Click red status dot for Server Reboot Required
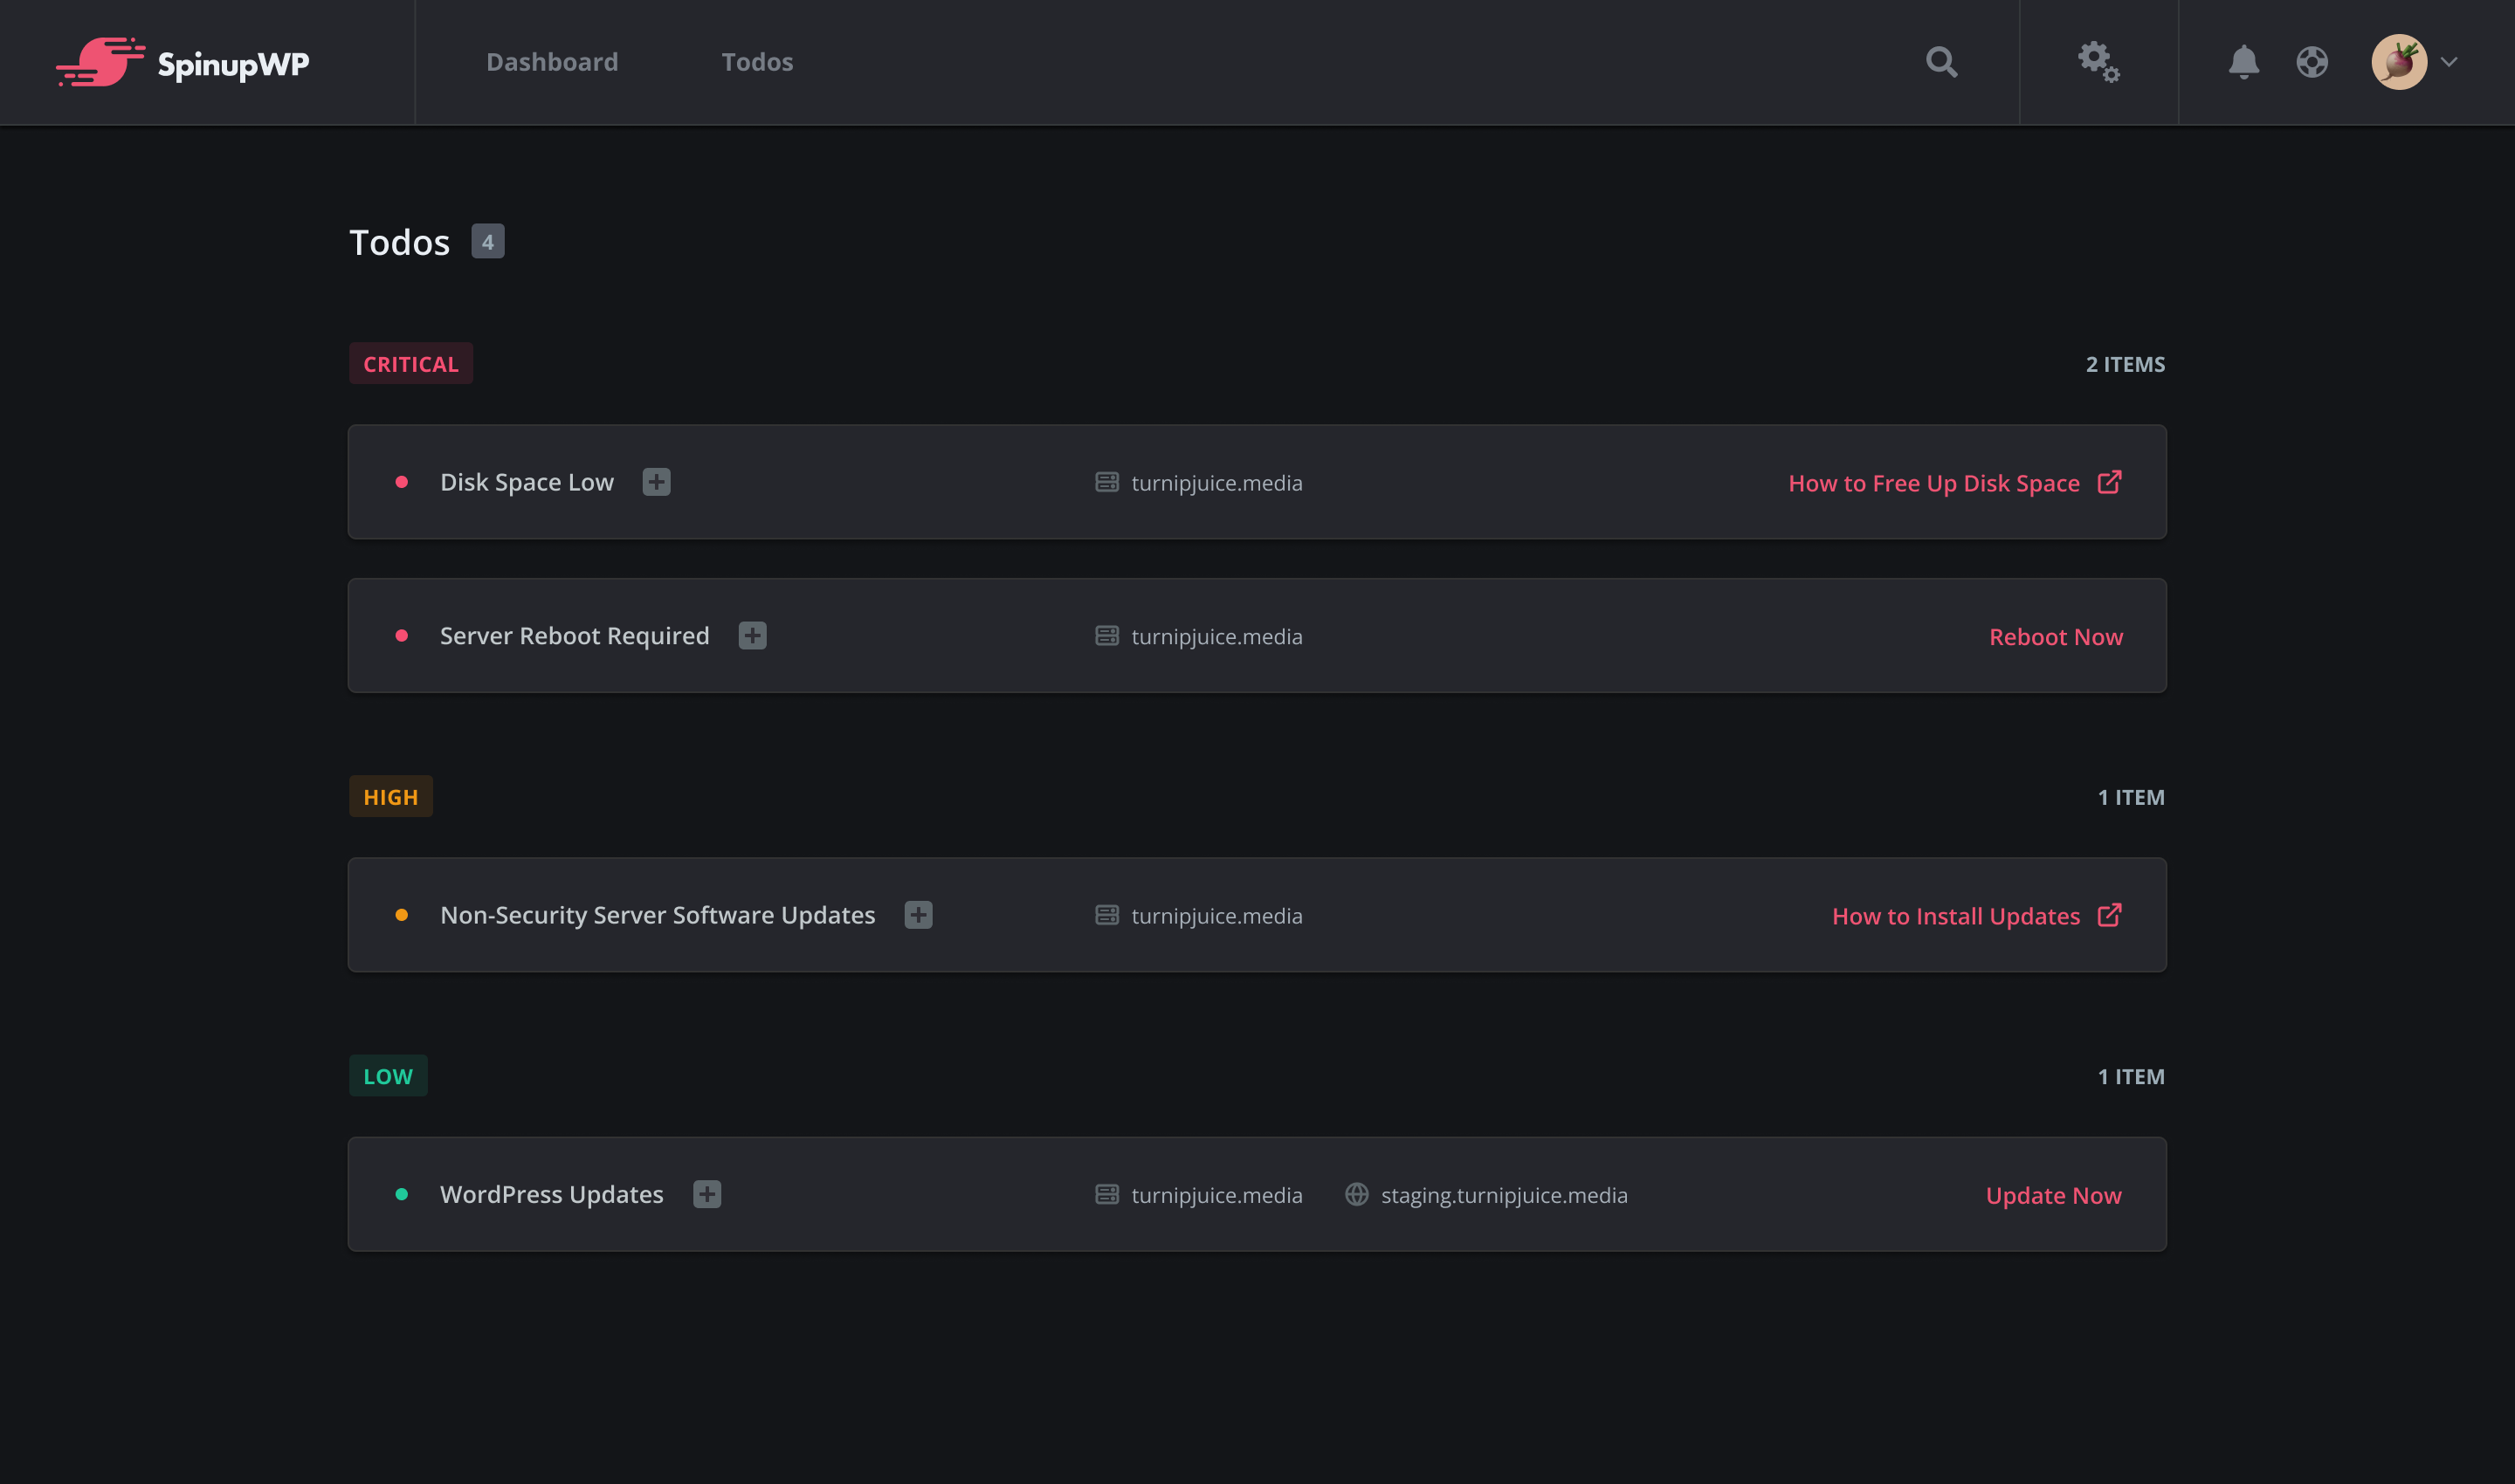The height and width of the screenshot is (1484, 2515). [x=401, y=636]
